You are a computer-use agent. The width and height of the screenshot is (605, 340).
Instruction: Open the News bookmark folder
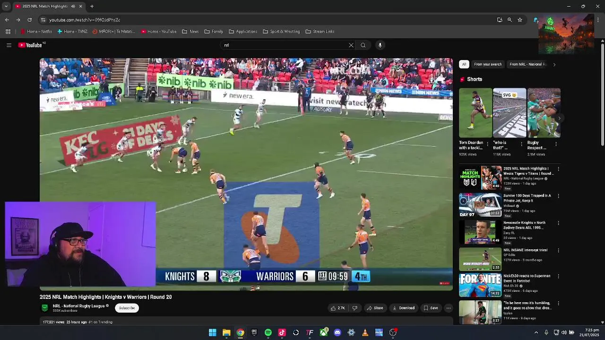190,32
